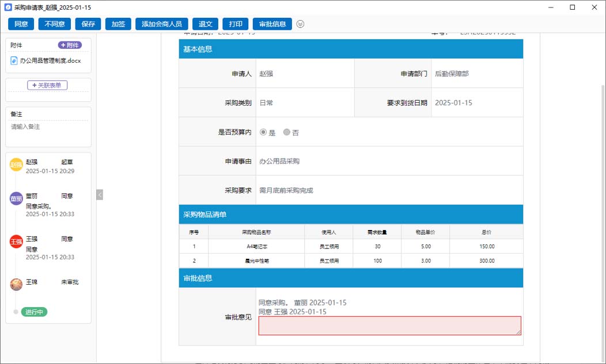The height and width of the screenshot is (364, 606).
Task: Click 添加会商人员 in the toolbar
Action: pos(161,24)
